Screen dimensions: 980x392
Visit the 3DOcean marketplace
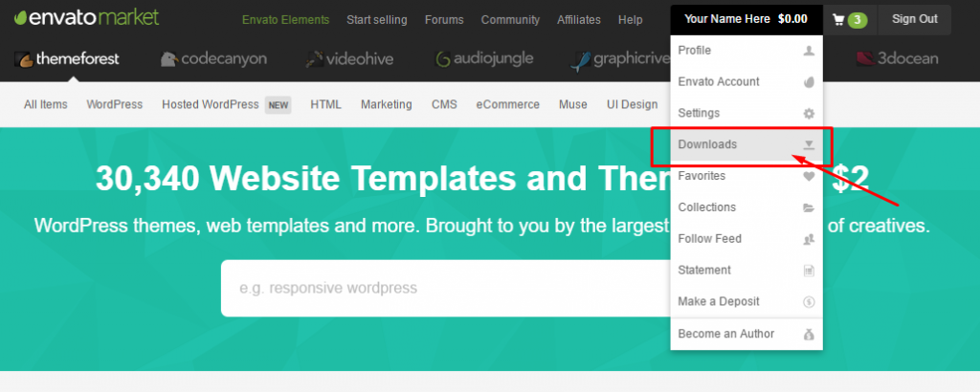coord(897,59)
